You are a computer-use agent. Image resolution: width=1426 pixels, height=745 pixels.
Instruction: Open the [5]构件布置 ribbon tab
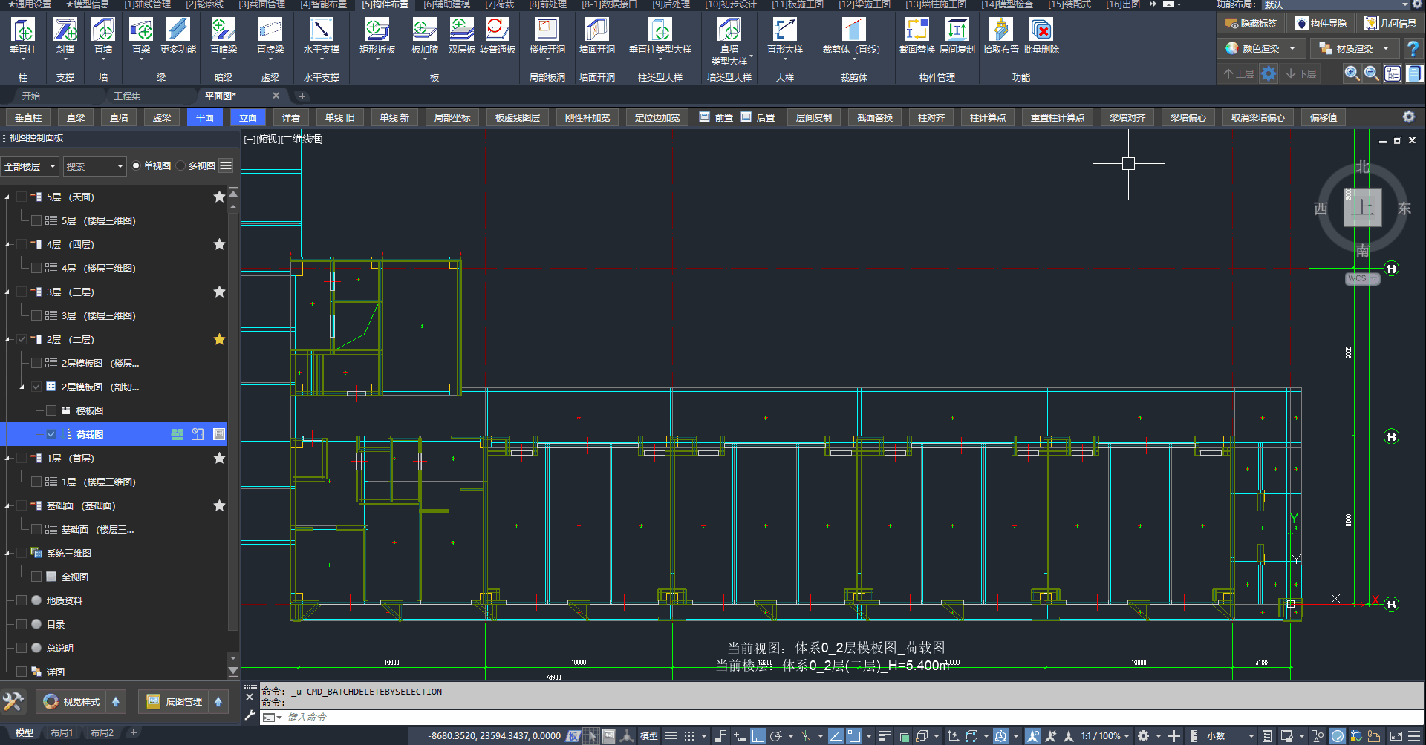tap(385, 4)
